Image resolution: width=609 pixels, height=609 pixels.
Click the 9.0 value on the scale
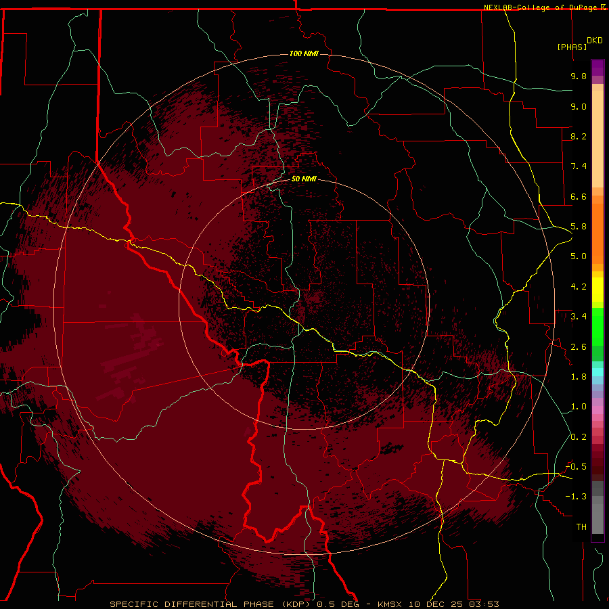click(579, 106)
